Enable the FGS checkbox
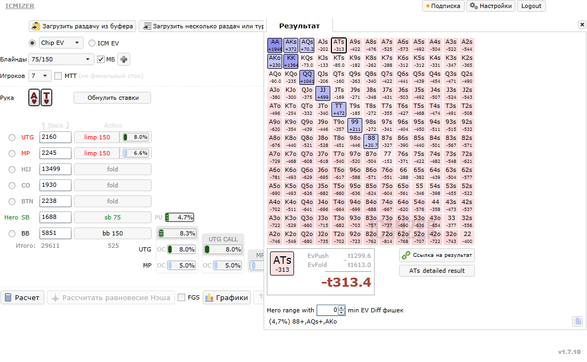Screen dimensions: 587x362 tap(181, 297)
